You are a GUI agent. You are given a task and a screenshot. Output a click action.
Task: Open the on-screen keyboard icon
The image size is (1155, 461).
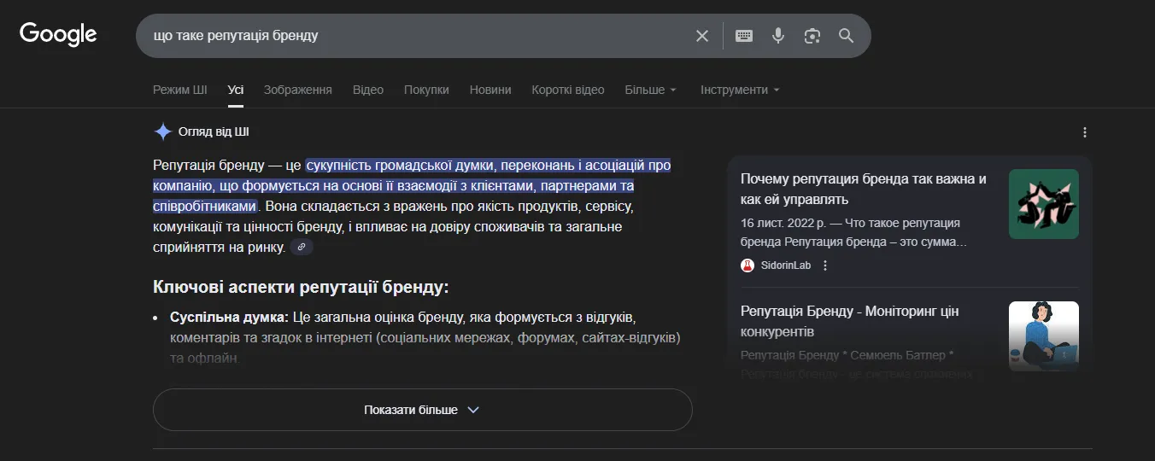click(x=744, y=36)
